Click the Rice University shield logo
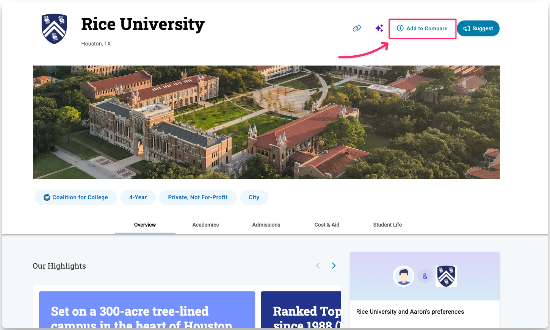 click(54, 29)
